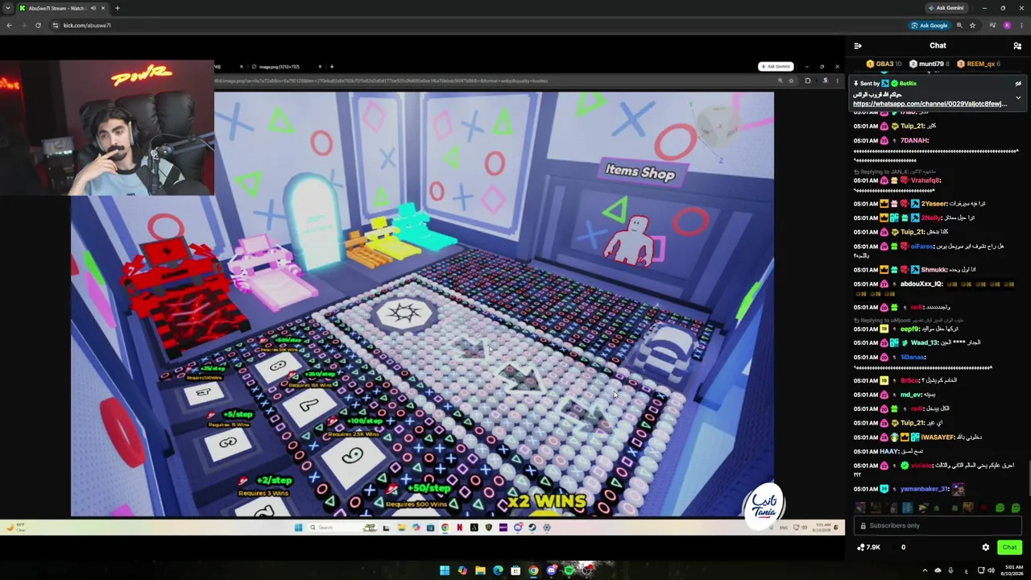The image size is (1031, 580).
Task: Click the Ask Google lens button
Action: coord(930,25)
